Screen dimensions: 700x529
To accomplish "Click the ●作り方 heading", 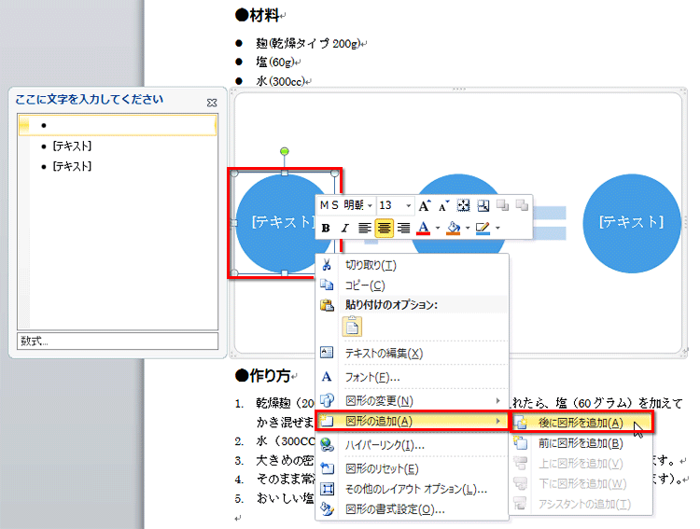I will point(262,375).
